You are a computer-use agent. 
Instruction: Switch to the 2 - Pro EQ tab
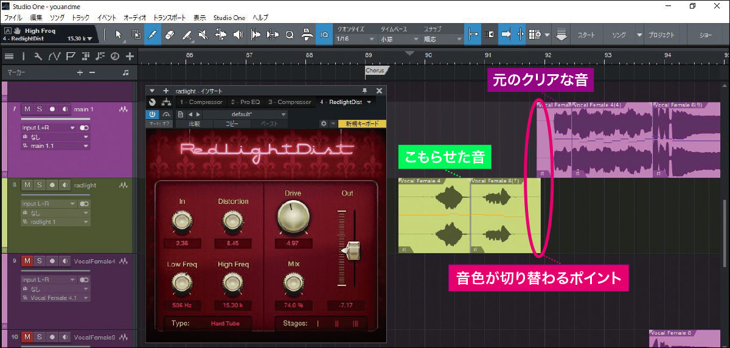(246, 102)
